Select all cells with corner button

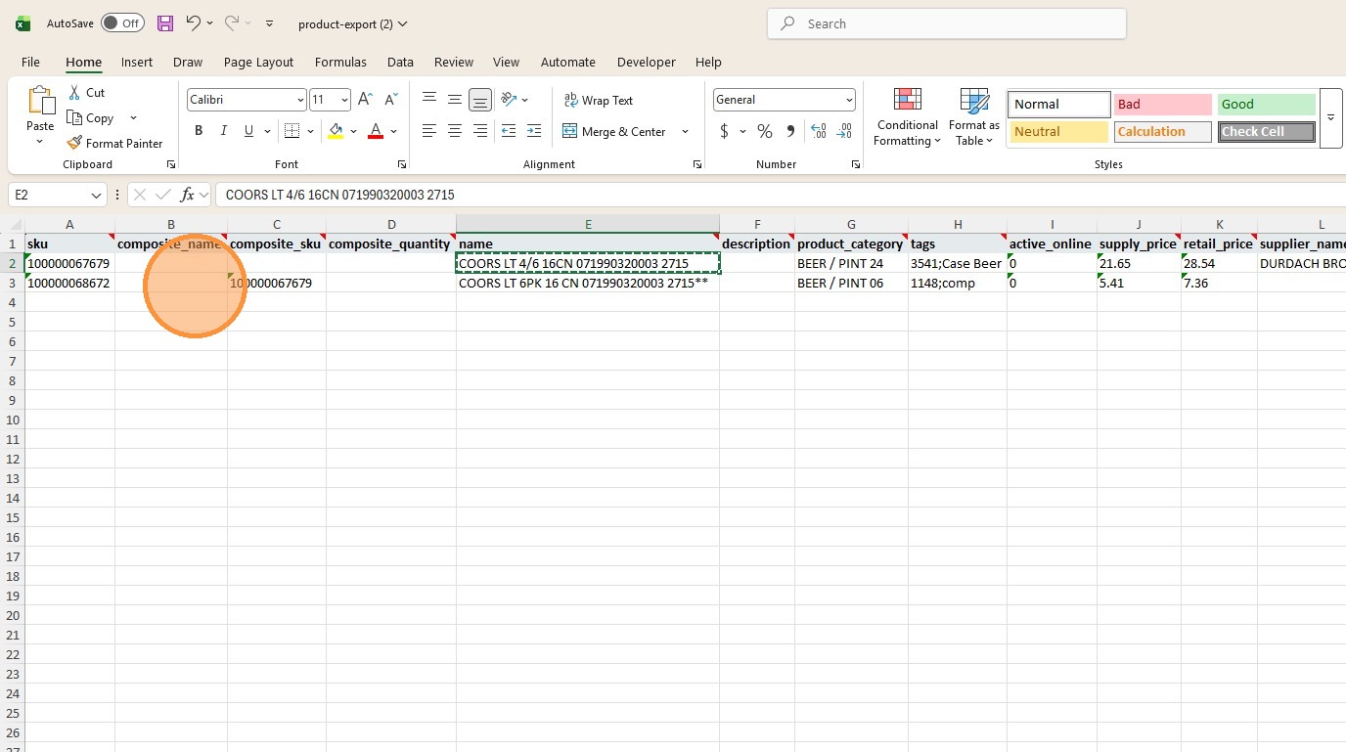point(13,225)
